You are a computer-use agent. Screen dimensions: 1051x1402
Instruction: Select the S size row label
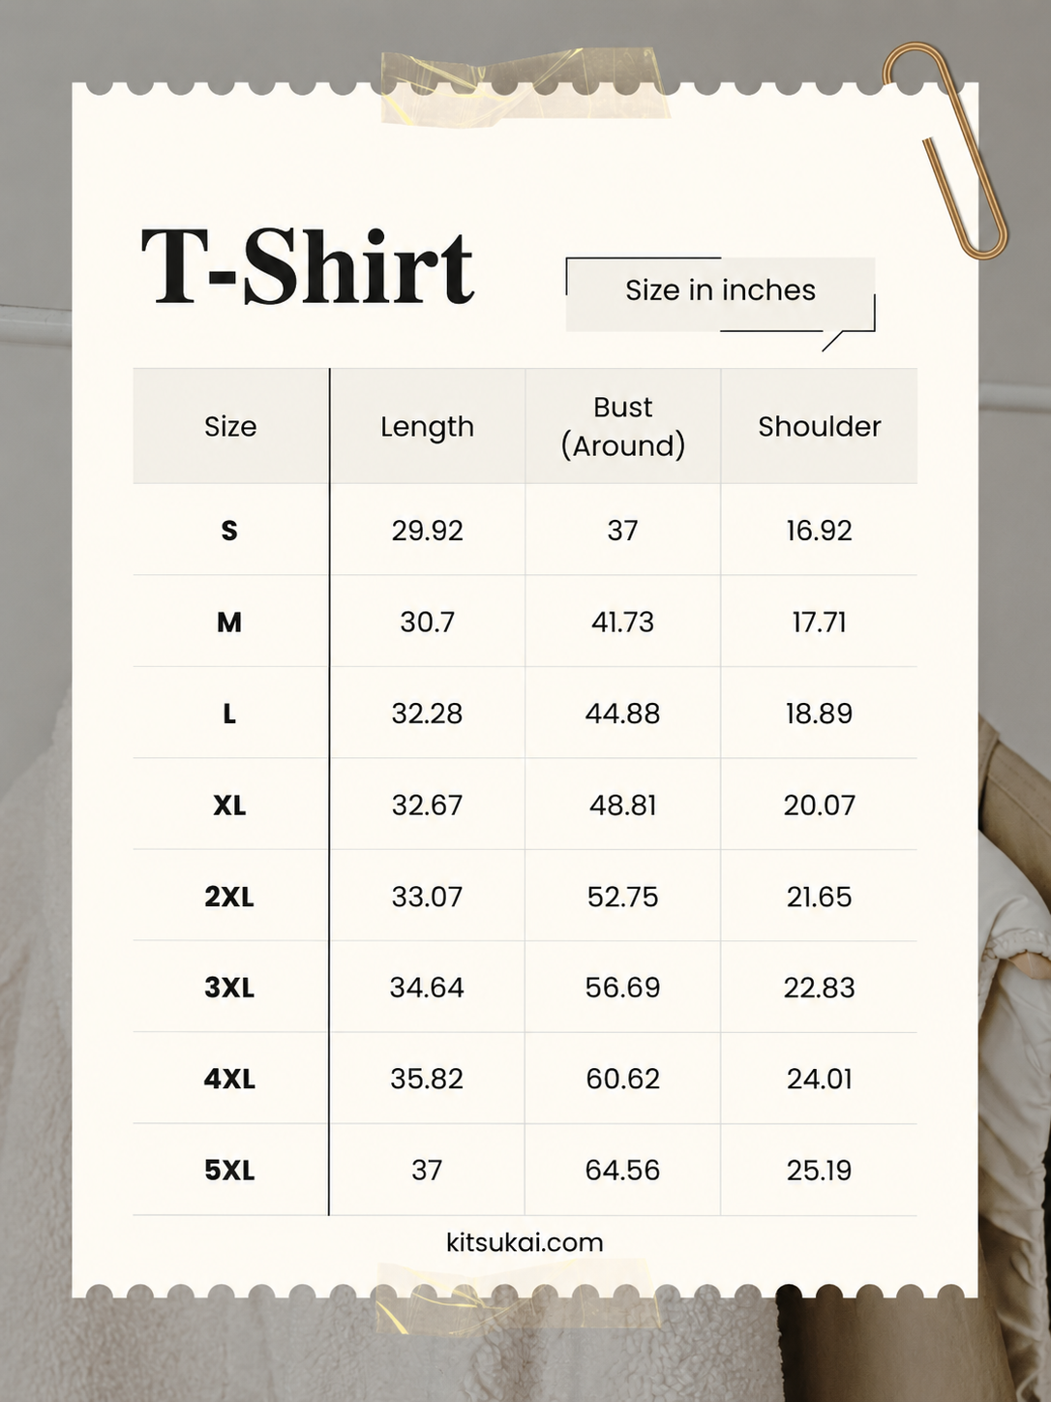[229, 531]
